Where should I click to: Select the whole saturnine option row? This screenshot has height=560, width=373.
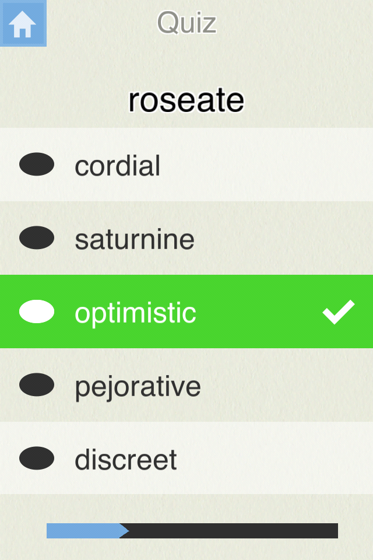tap(186, 238)
